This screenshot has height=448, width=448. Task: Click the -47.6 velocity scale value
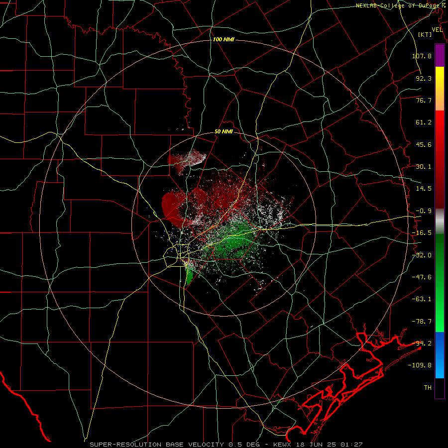click(422, 277)
